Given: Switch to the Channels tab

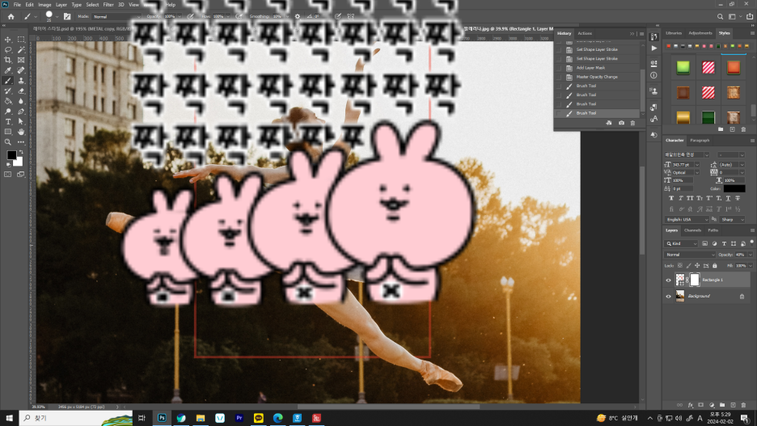Looking at the screenshot, I should [692, 230].
